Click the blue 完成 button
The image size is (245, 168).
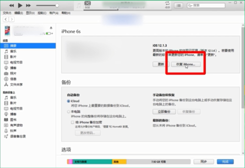click(225, 162)
